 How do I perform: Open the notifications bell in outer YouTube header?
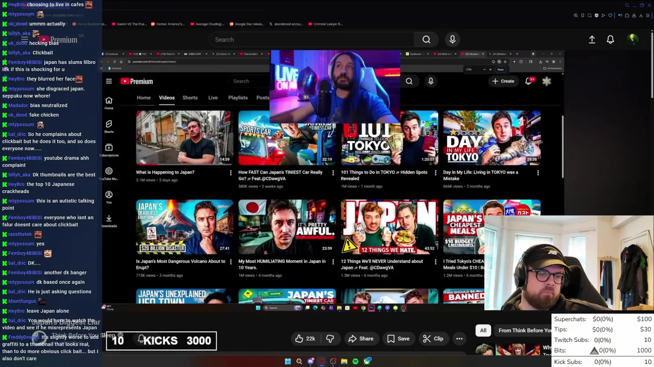click(610, 39)
